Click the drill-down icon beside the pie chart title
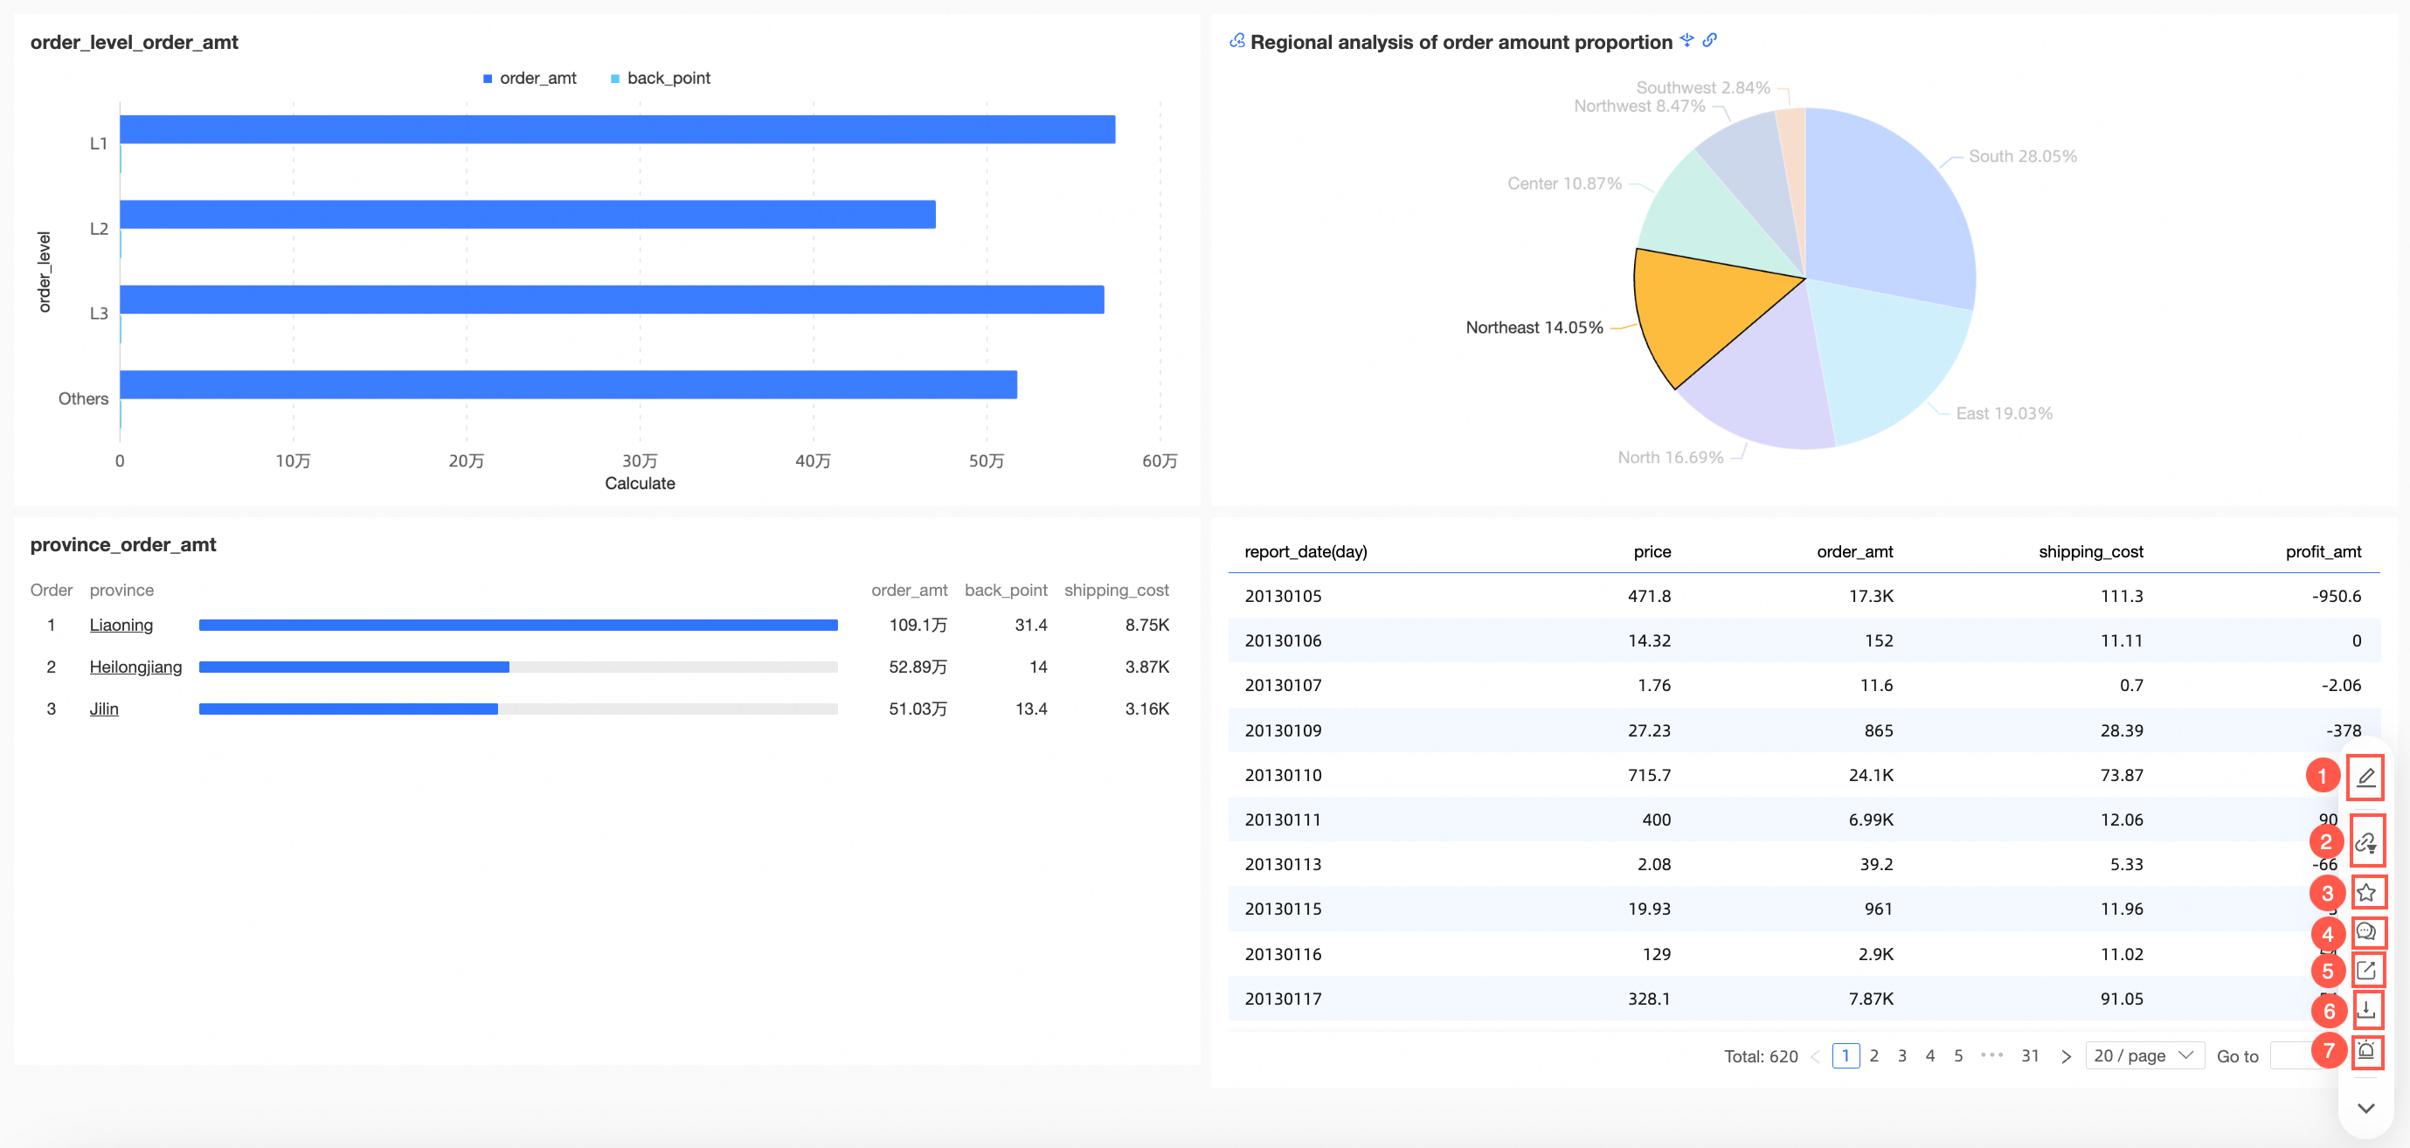This screenshot has width=2410, height=1148. 1686,40
